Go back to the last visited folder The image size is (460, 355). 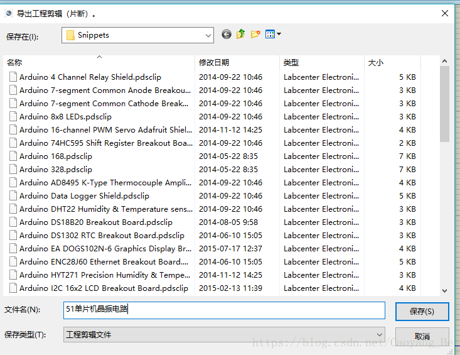(x=226, y=35)
